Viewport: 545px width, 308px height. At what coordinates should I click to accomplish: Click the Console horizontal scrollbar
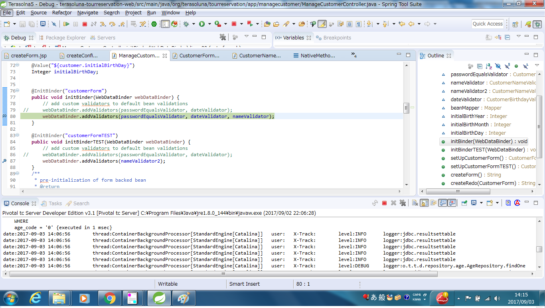click(x=223, y=274)
